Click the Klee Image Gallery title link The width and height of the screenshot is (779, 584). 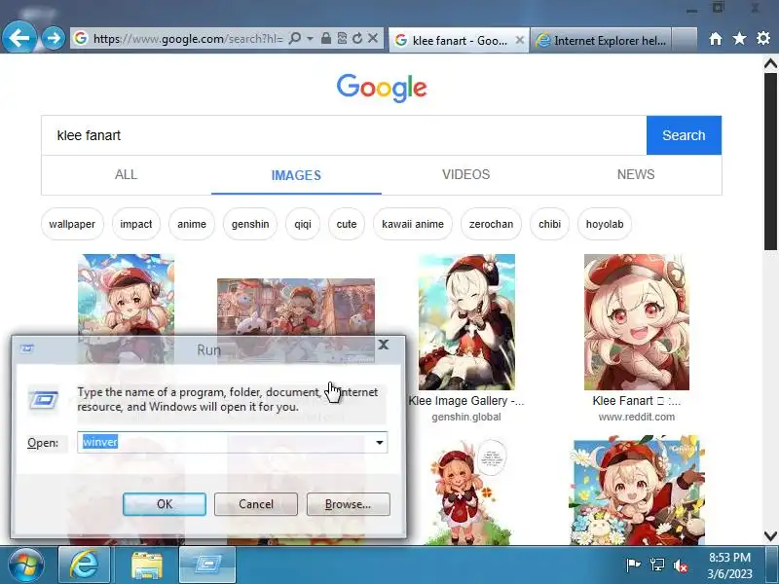click(466, 401)
